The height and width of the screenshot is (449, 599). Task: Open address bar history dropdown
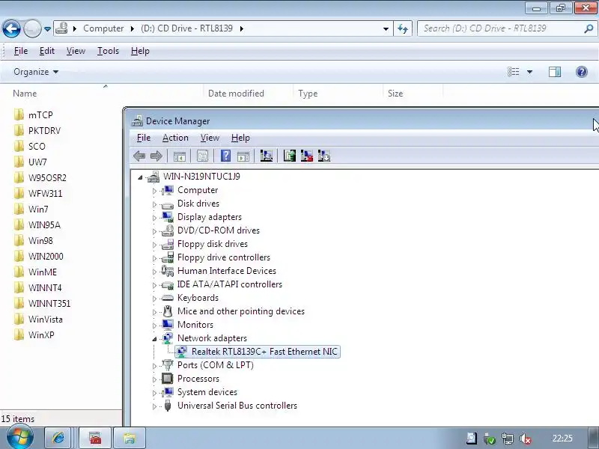tap(386, 28)
